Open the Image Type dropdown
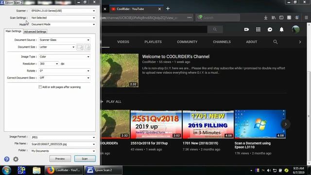 point(65,57)
